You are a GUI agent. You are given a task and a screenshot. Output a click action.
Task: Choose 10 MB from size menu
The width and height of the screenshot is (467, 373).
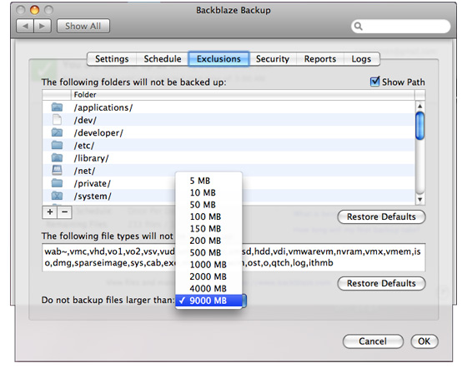click(x=208, y=192)
